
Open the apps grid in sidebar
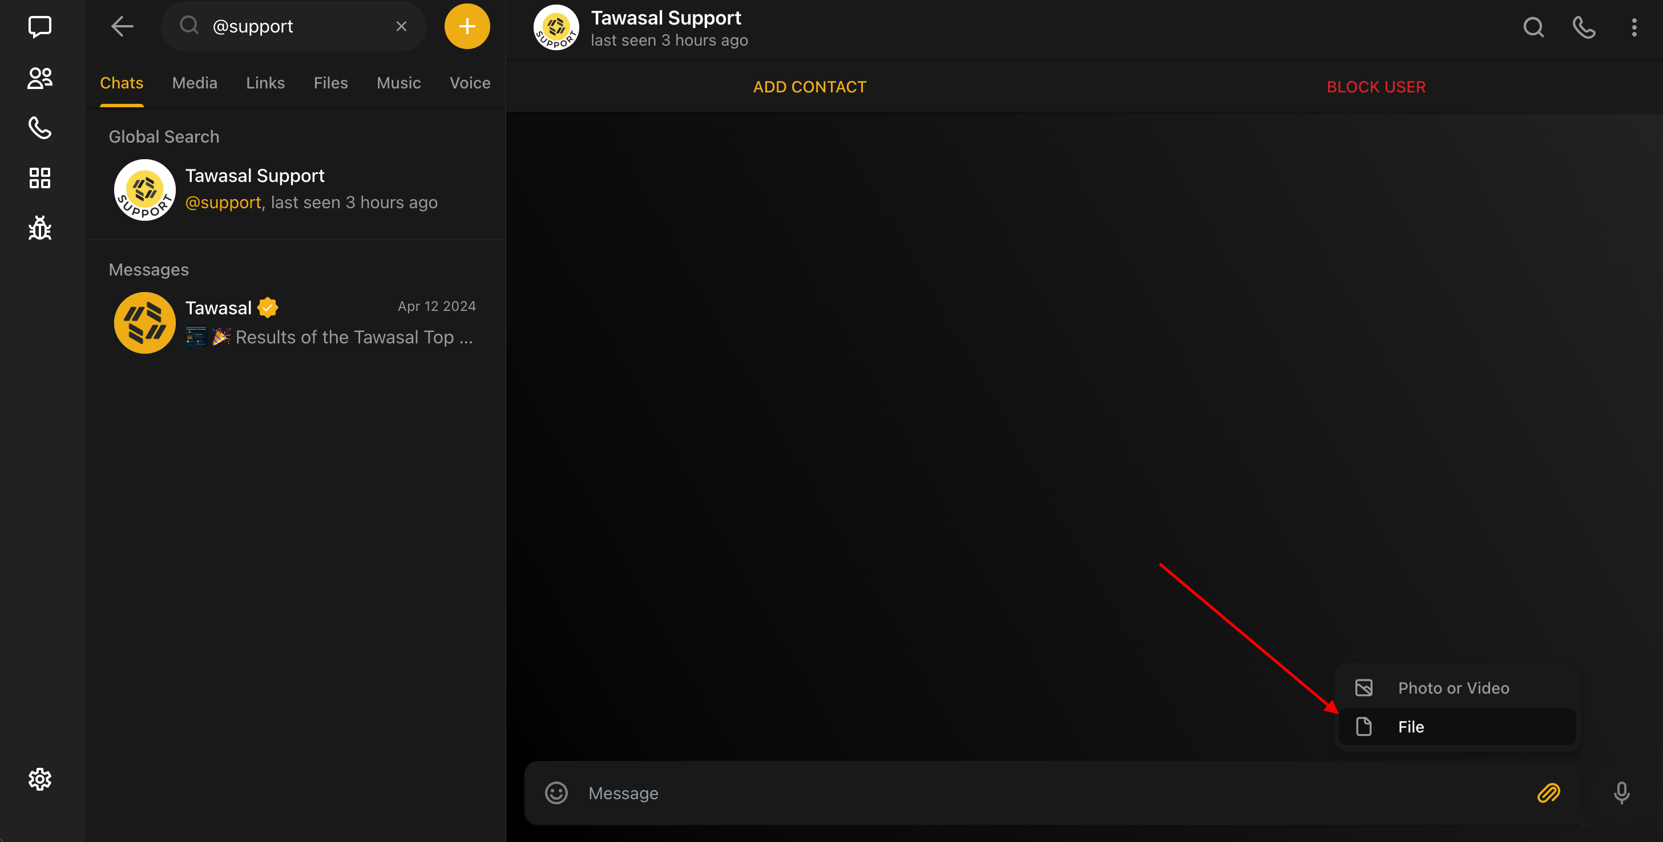click(40, 178)
